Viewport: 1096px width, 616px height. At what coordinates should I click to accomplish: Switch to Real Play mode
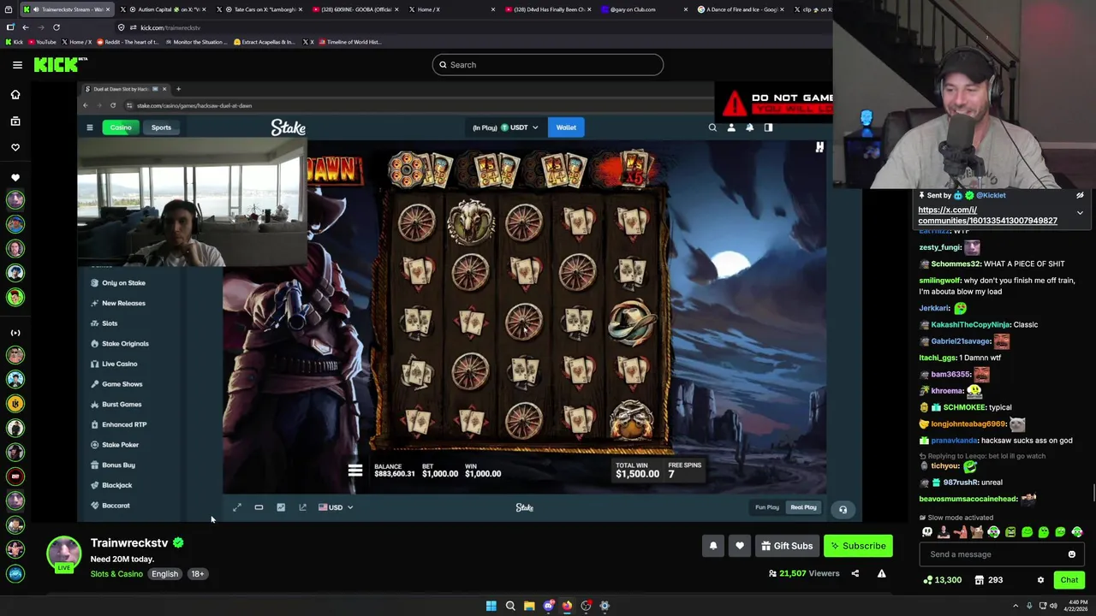click(x=803, y=507)
